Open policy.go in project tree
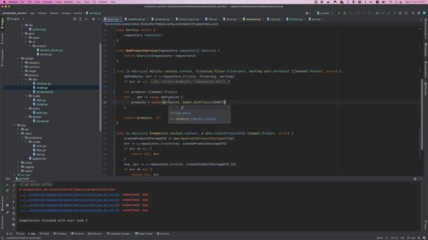 coord(41,113)
